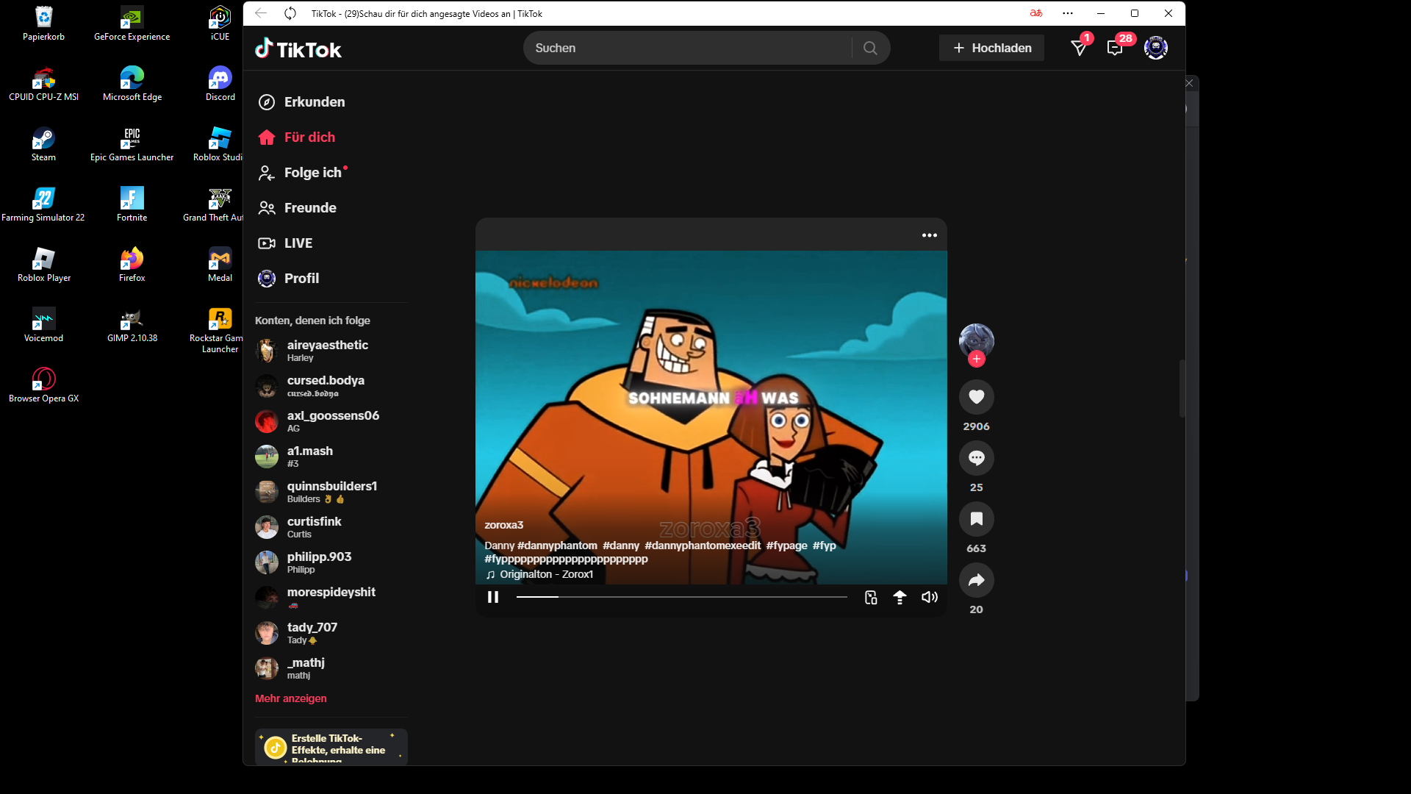Open the video creator's avatar
Screen dimensions: 1411x794
point(977,341)
